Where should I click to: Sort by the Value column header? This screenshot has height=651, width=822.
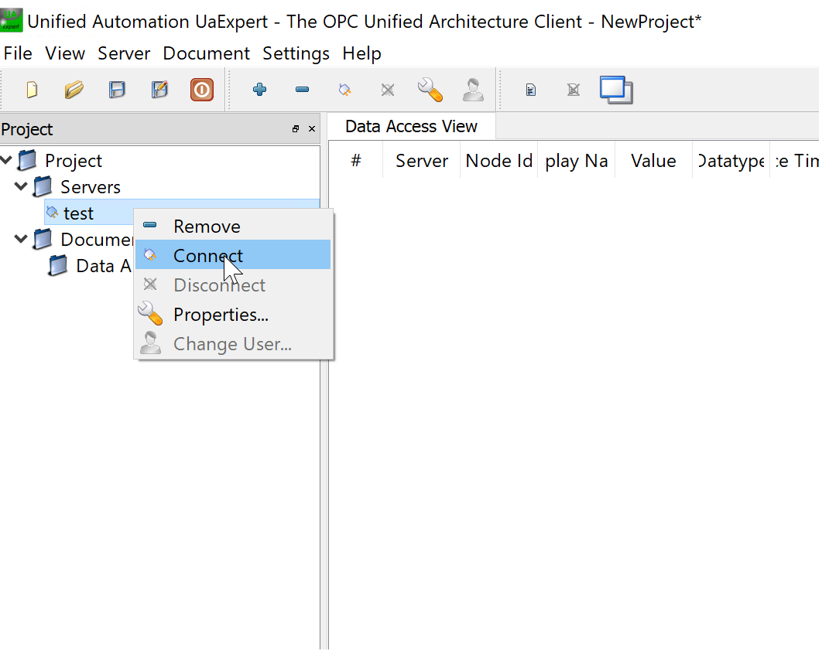click(x=653, y=160)
